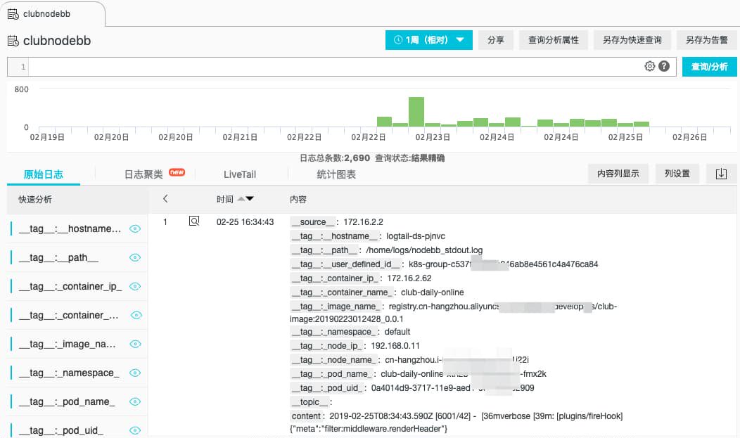
Task: Toggle eye icon for __tag__:_namespace_ field
Action: point(135,373)
